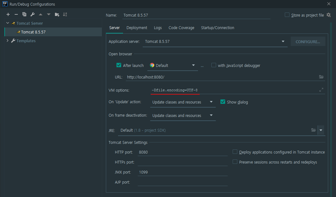
Task: Expand the VM options field
Action: coord(321,90)
